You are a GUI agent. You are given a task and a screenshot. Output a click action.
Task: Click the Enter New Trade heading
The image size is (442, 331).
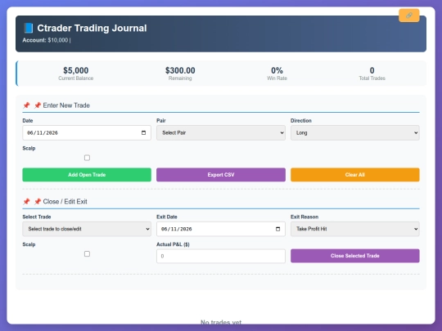pos(66,105)
